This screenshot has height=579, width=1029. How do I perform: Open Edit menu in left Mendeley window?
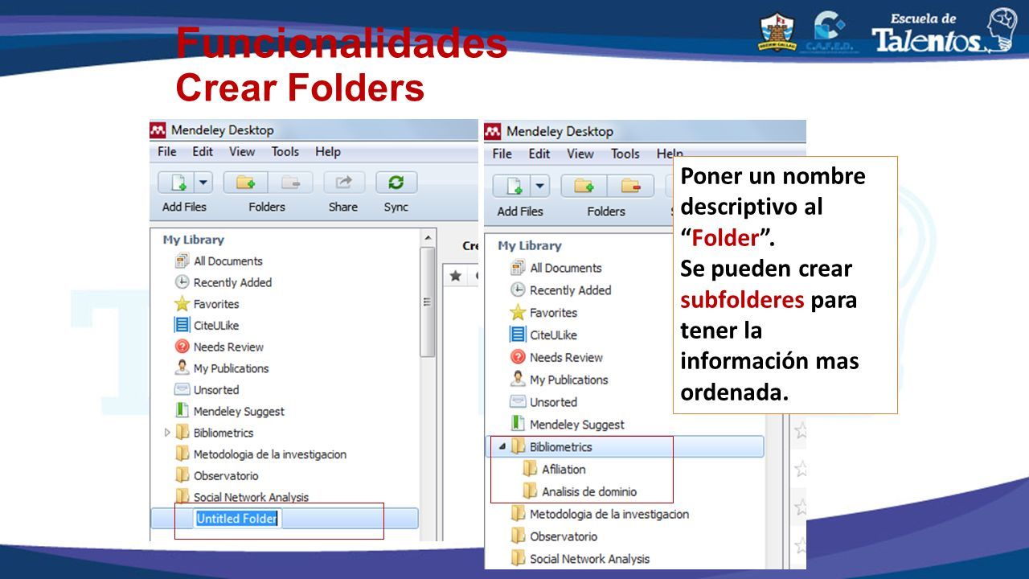click(203, 151)
